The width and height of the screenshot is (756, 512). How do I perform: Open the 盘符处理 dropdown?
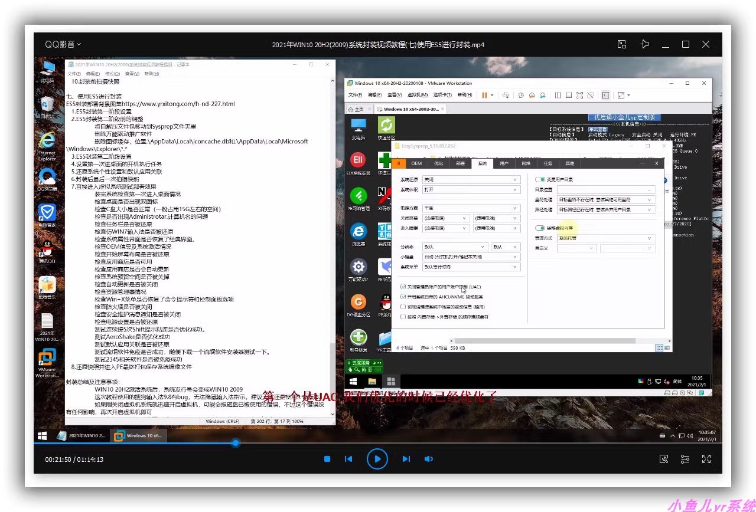click(606, 200)
